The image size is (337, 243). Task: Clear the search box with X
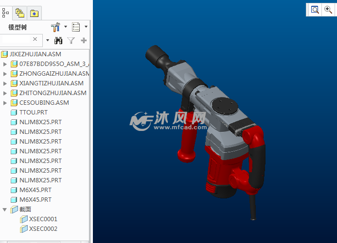35,39
